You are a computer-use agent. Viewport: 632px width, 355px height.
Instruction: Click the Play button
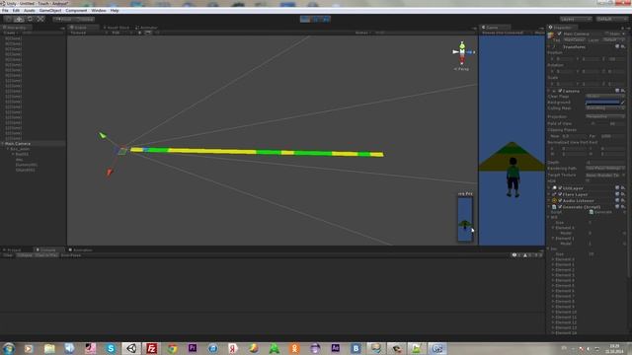[x=305, y=19]
